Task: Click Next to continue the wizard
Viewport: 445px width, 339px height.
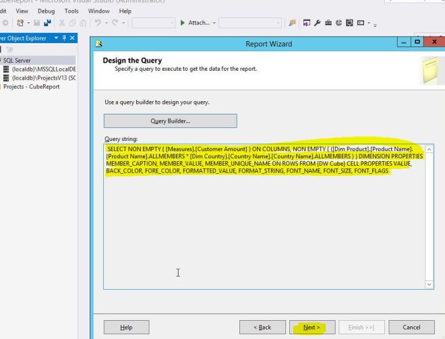Action: (311, 328)
